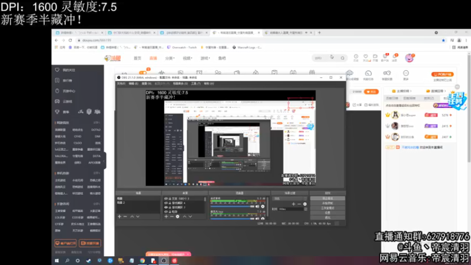Adjust first mixer channel volume slider

click(x=233, y=207)
